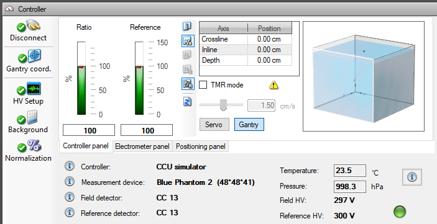Toggle the F/R ratio toolbar icon
Image resolution: width=437 pixels, height=224 pixels.
(188, 84)
